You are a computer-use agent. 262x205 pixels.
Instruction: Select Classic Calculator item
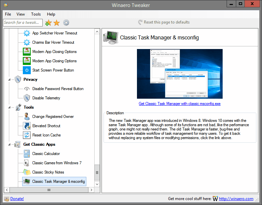click(46, 154)
